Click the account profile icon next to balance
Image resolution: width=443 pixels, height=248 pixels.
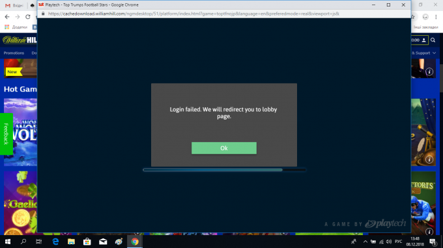tap(424, 40)
